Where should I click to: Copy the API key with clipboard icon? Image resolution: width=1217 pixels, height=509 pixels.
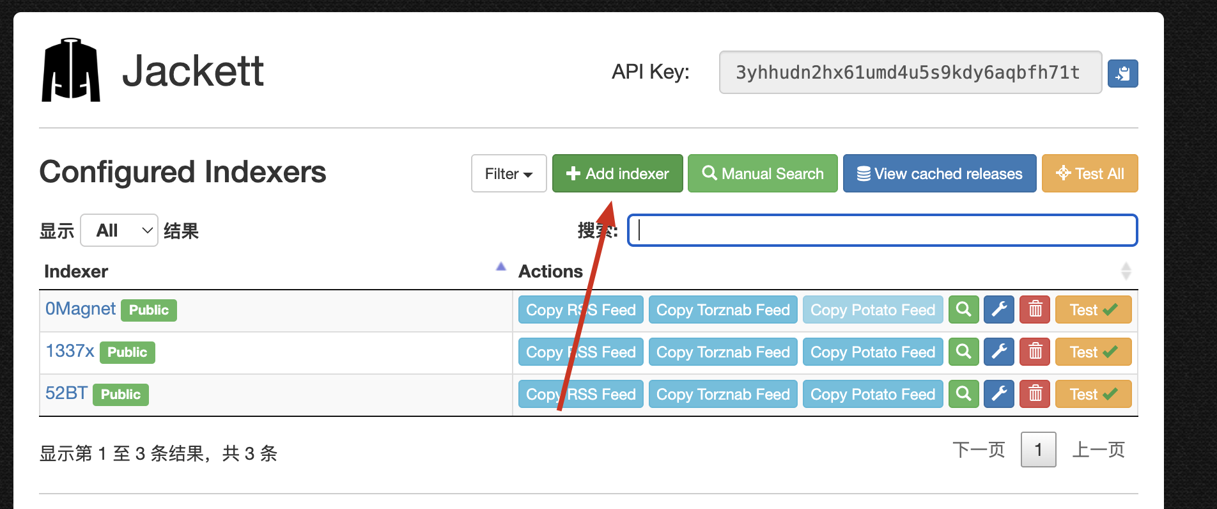coord(1122,74)
